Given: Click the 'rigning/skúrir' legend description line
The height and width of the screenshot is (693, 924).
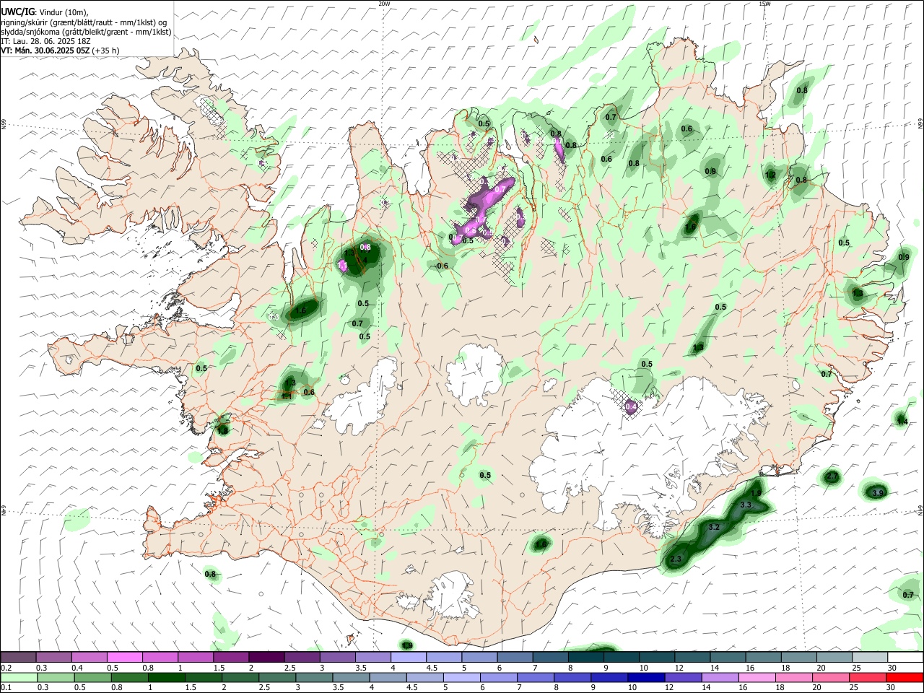Looking at the screenshot, I should pos(84,22).
